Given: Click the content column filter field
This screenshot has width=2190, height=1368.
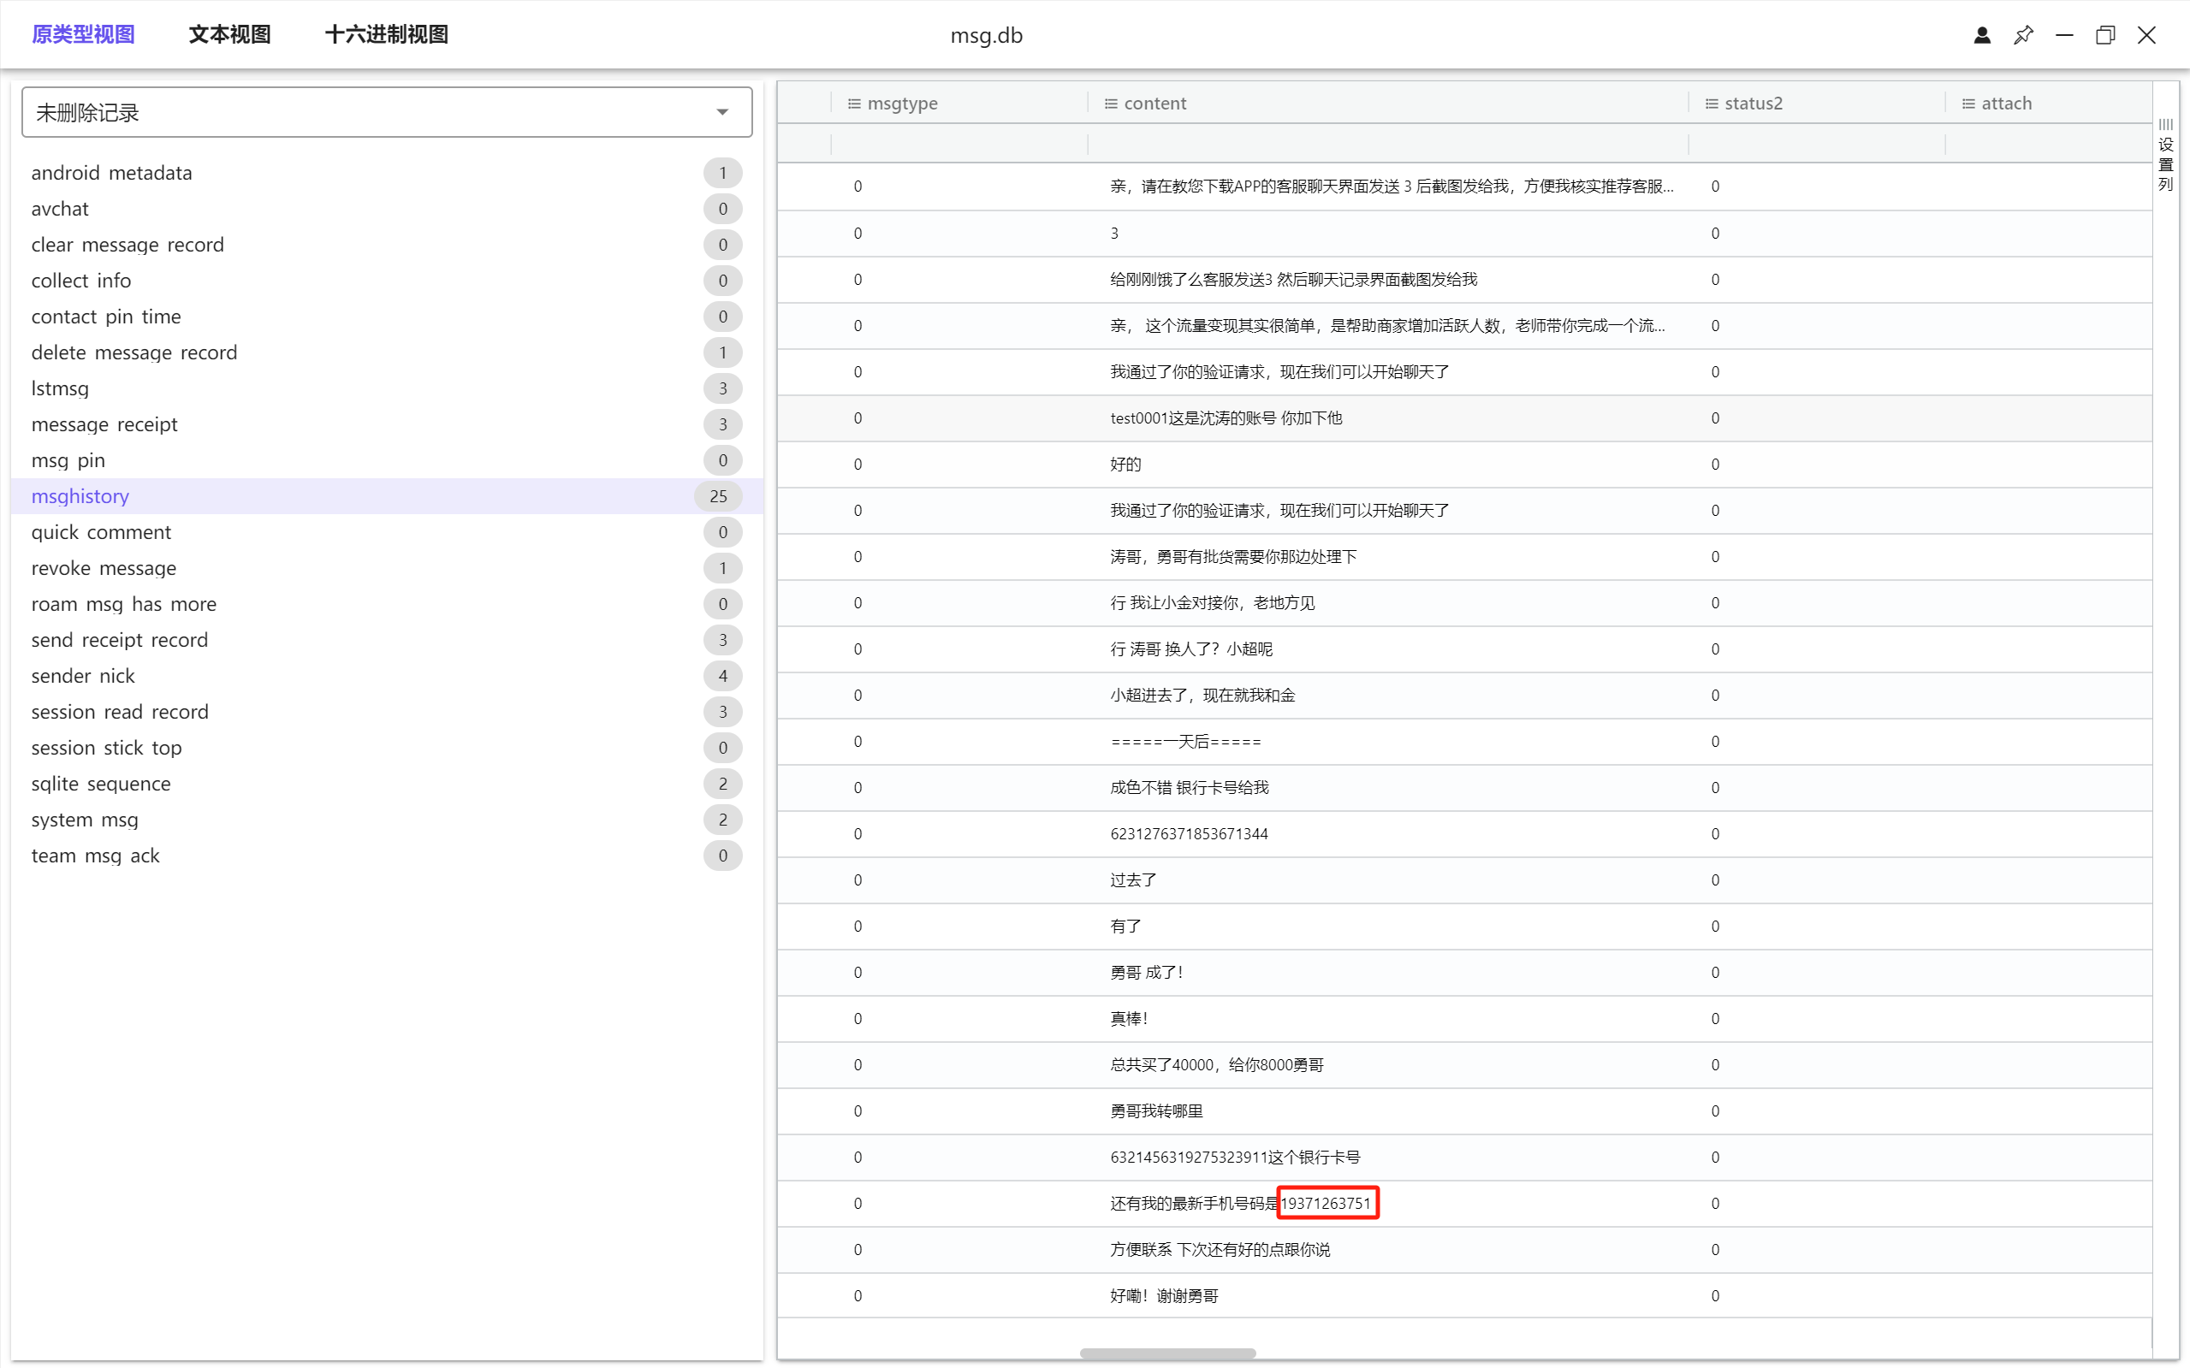Looking at the screenshot, I should [x=1387, y=143].
